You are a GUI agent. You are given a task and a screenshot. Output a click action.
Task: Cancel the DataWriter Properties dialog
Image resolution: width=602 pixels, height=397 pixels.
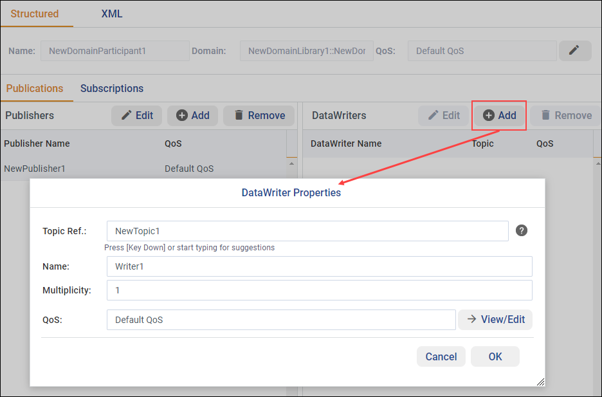[441, 356]
